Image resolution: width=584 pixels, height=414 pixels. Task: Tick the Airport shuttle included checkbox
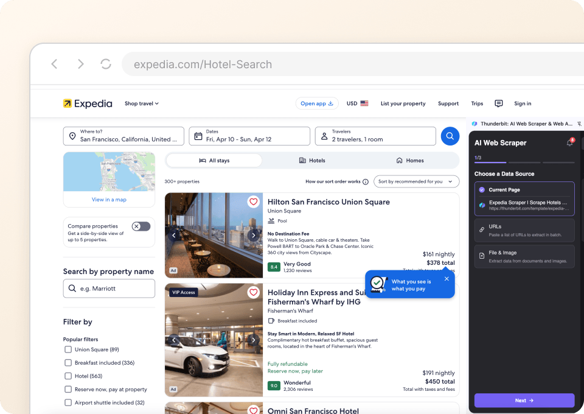(68, 402)
